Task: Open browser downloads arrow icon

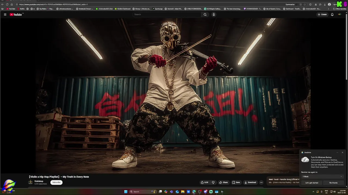Action: point(325,4)
